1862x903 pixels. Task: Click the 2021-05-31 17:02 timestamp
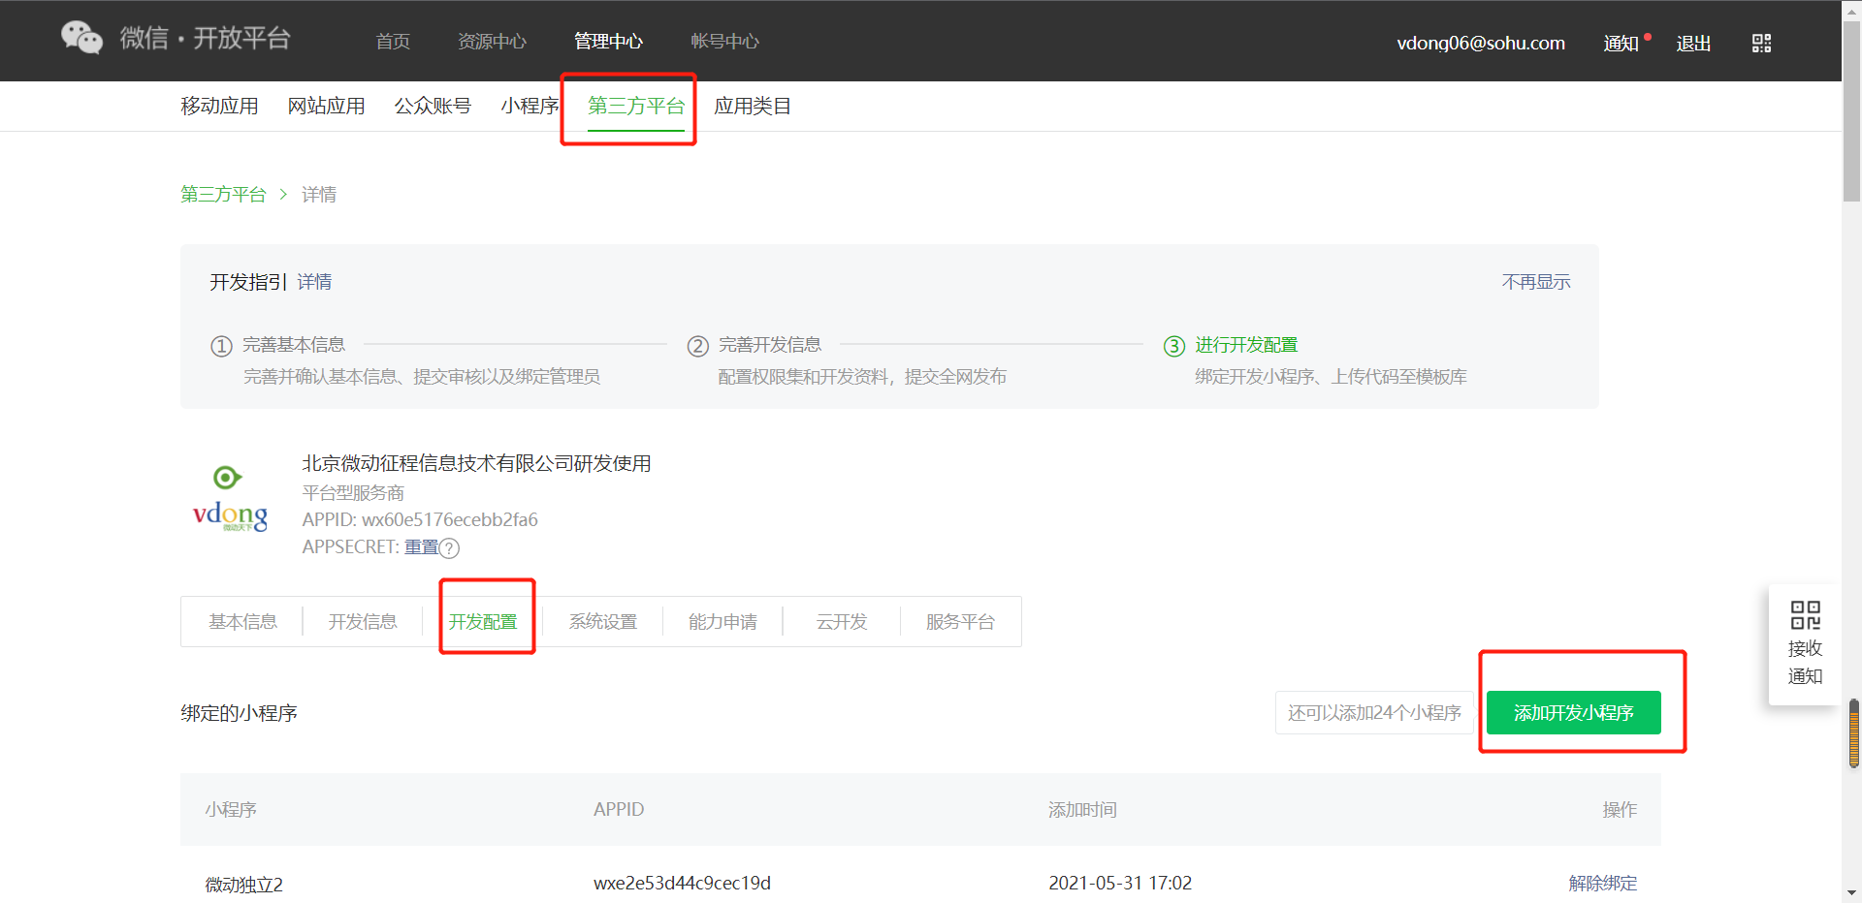click(1120, 884)
